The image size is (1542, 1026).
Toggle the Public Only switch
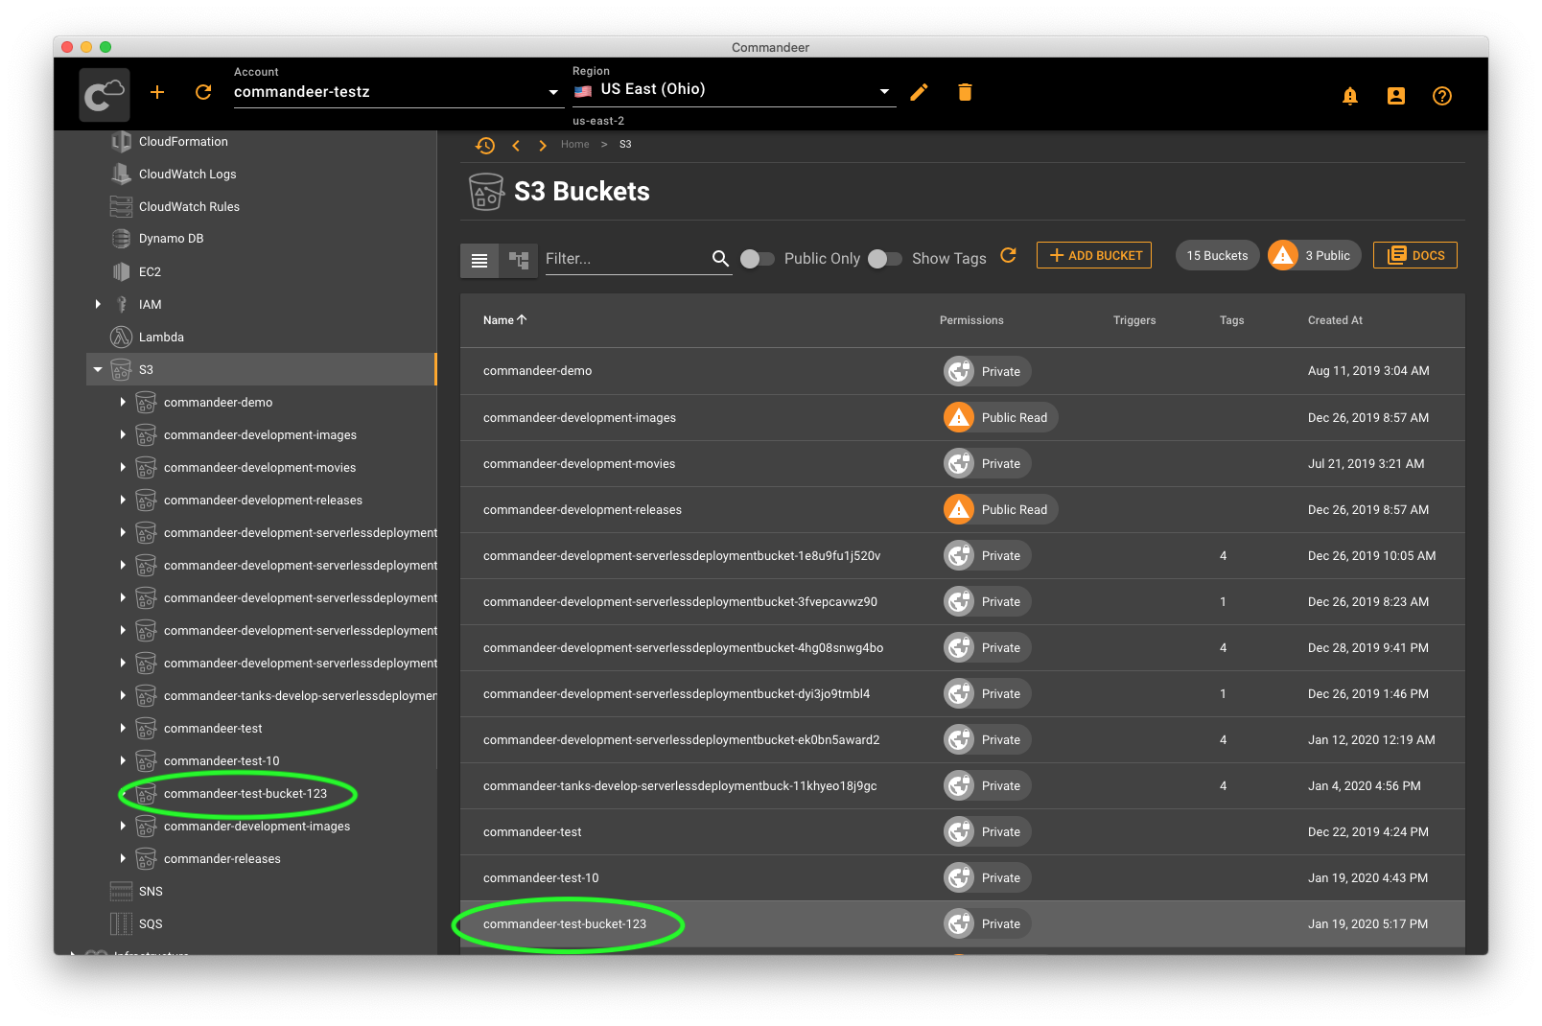(x=757, y=259)
